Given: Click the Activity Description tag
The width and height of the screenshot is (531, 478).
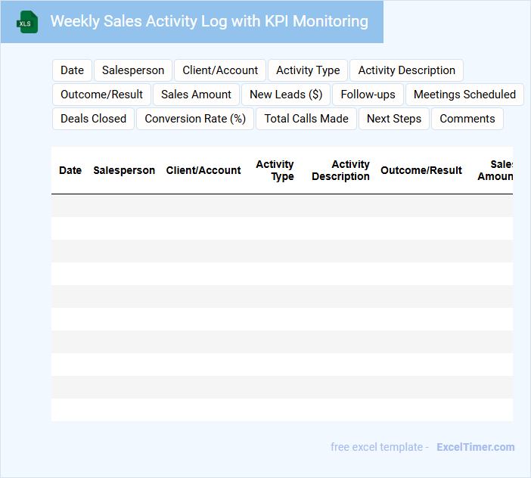Looking at the screenshot, I should pos(406,70).
